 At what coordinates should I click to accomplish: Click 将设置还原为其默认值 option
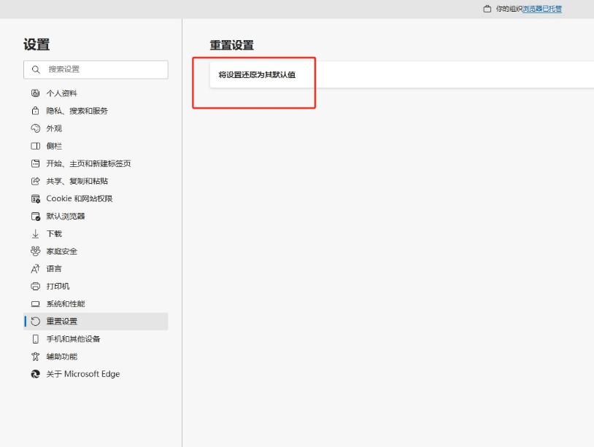pyautogui.click(x=257, y=74)
